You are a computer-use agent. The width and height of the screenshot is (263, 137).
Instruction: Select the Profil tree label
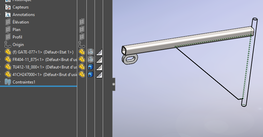(x=17, y=37)
